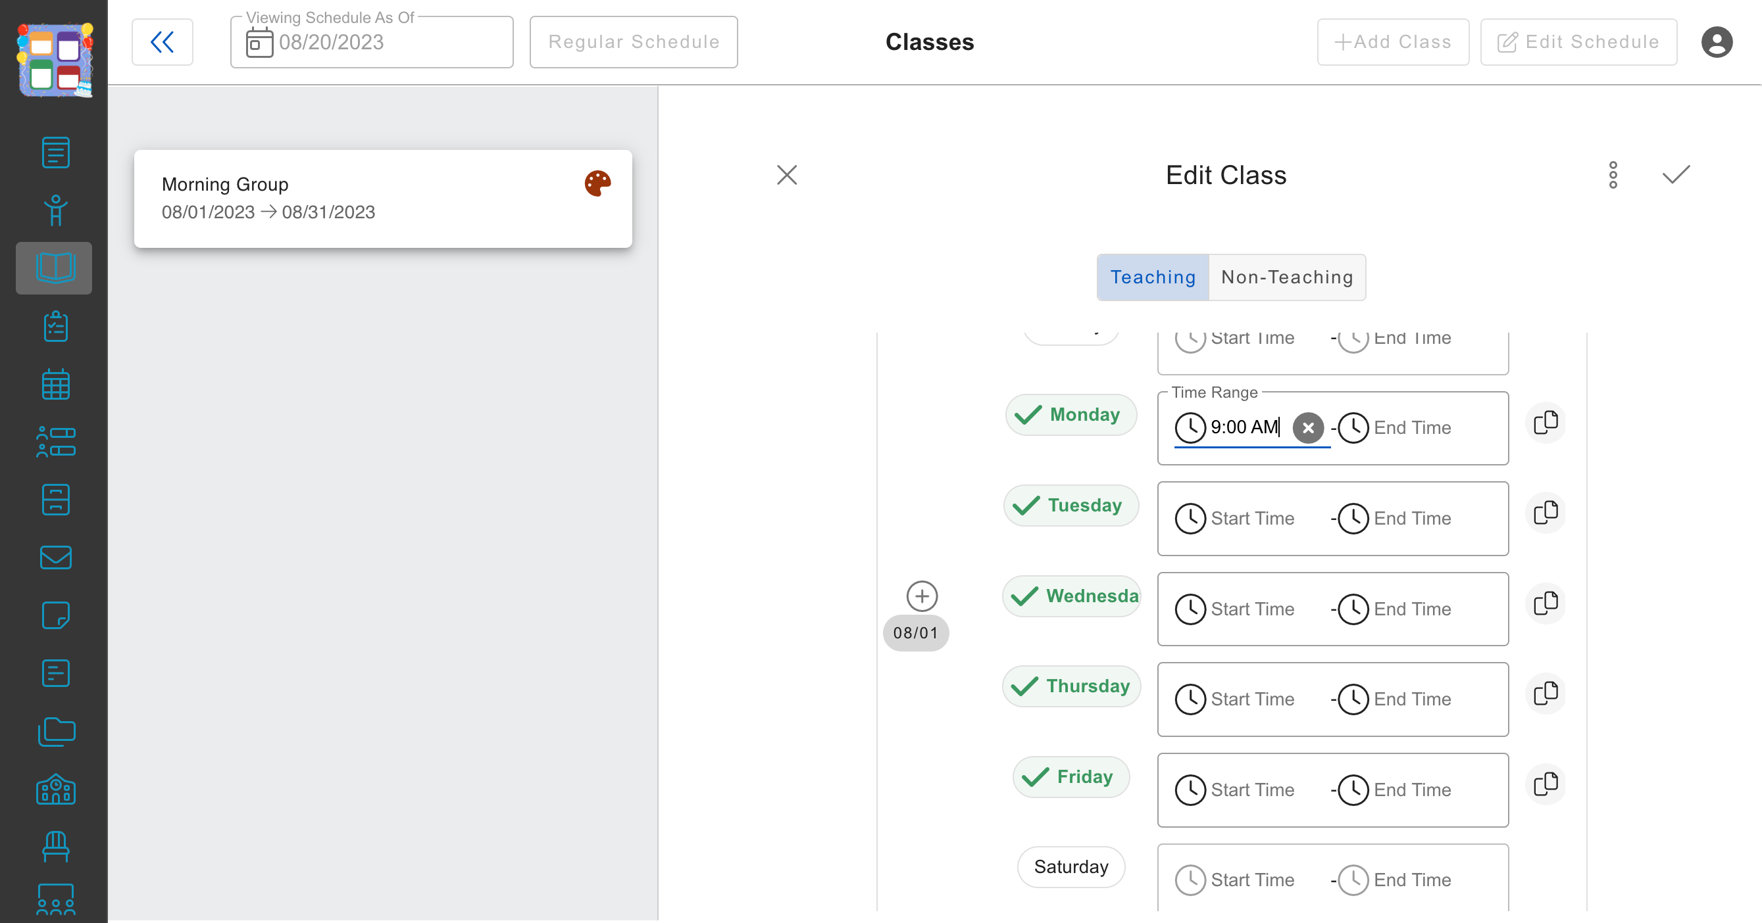Open the mail envelope sidebar icon
The width and height of the screenshot is (1762, 923).
pos(55,557)
